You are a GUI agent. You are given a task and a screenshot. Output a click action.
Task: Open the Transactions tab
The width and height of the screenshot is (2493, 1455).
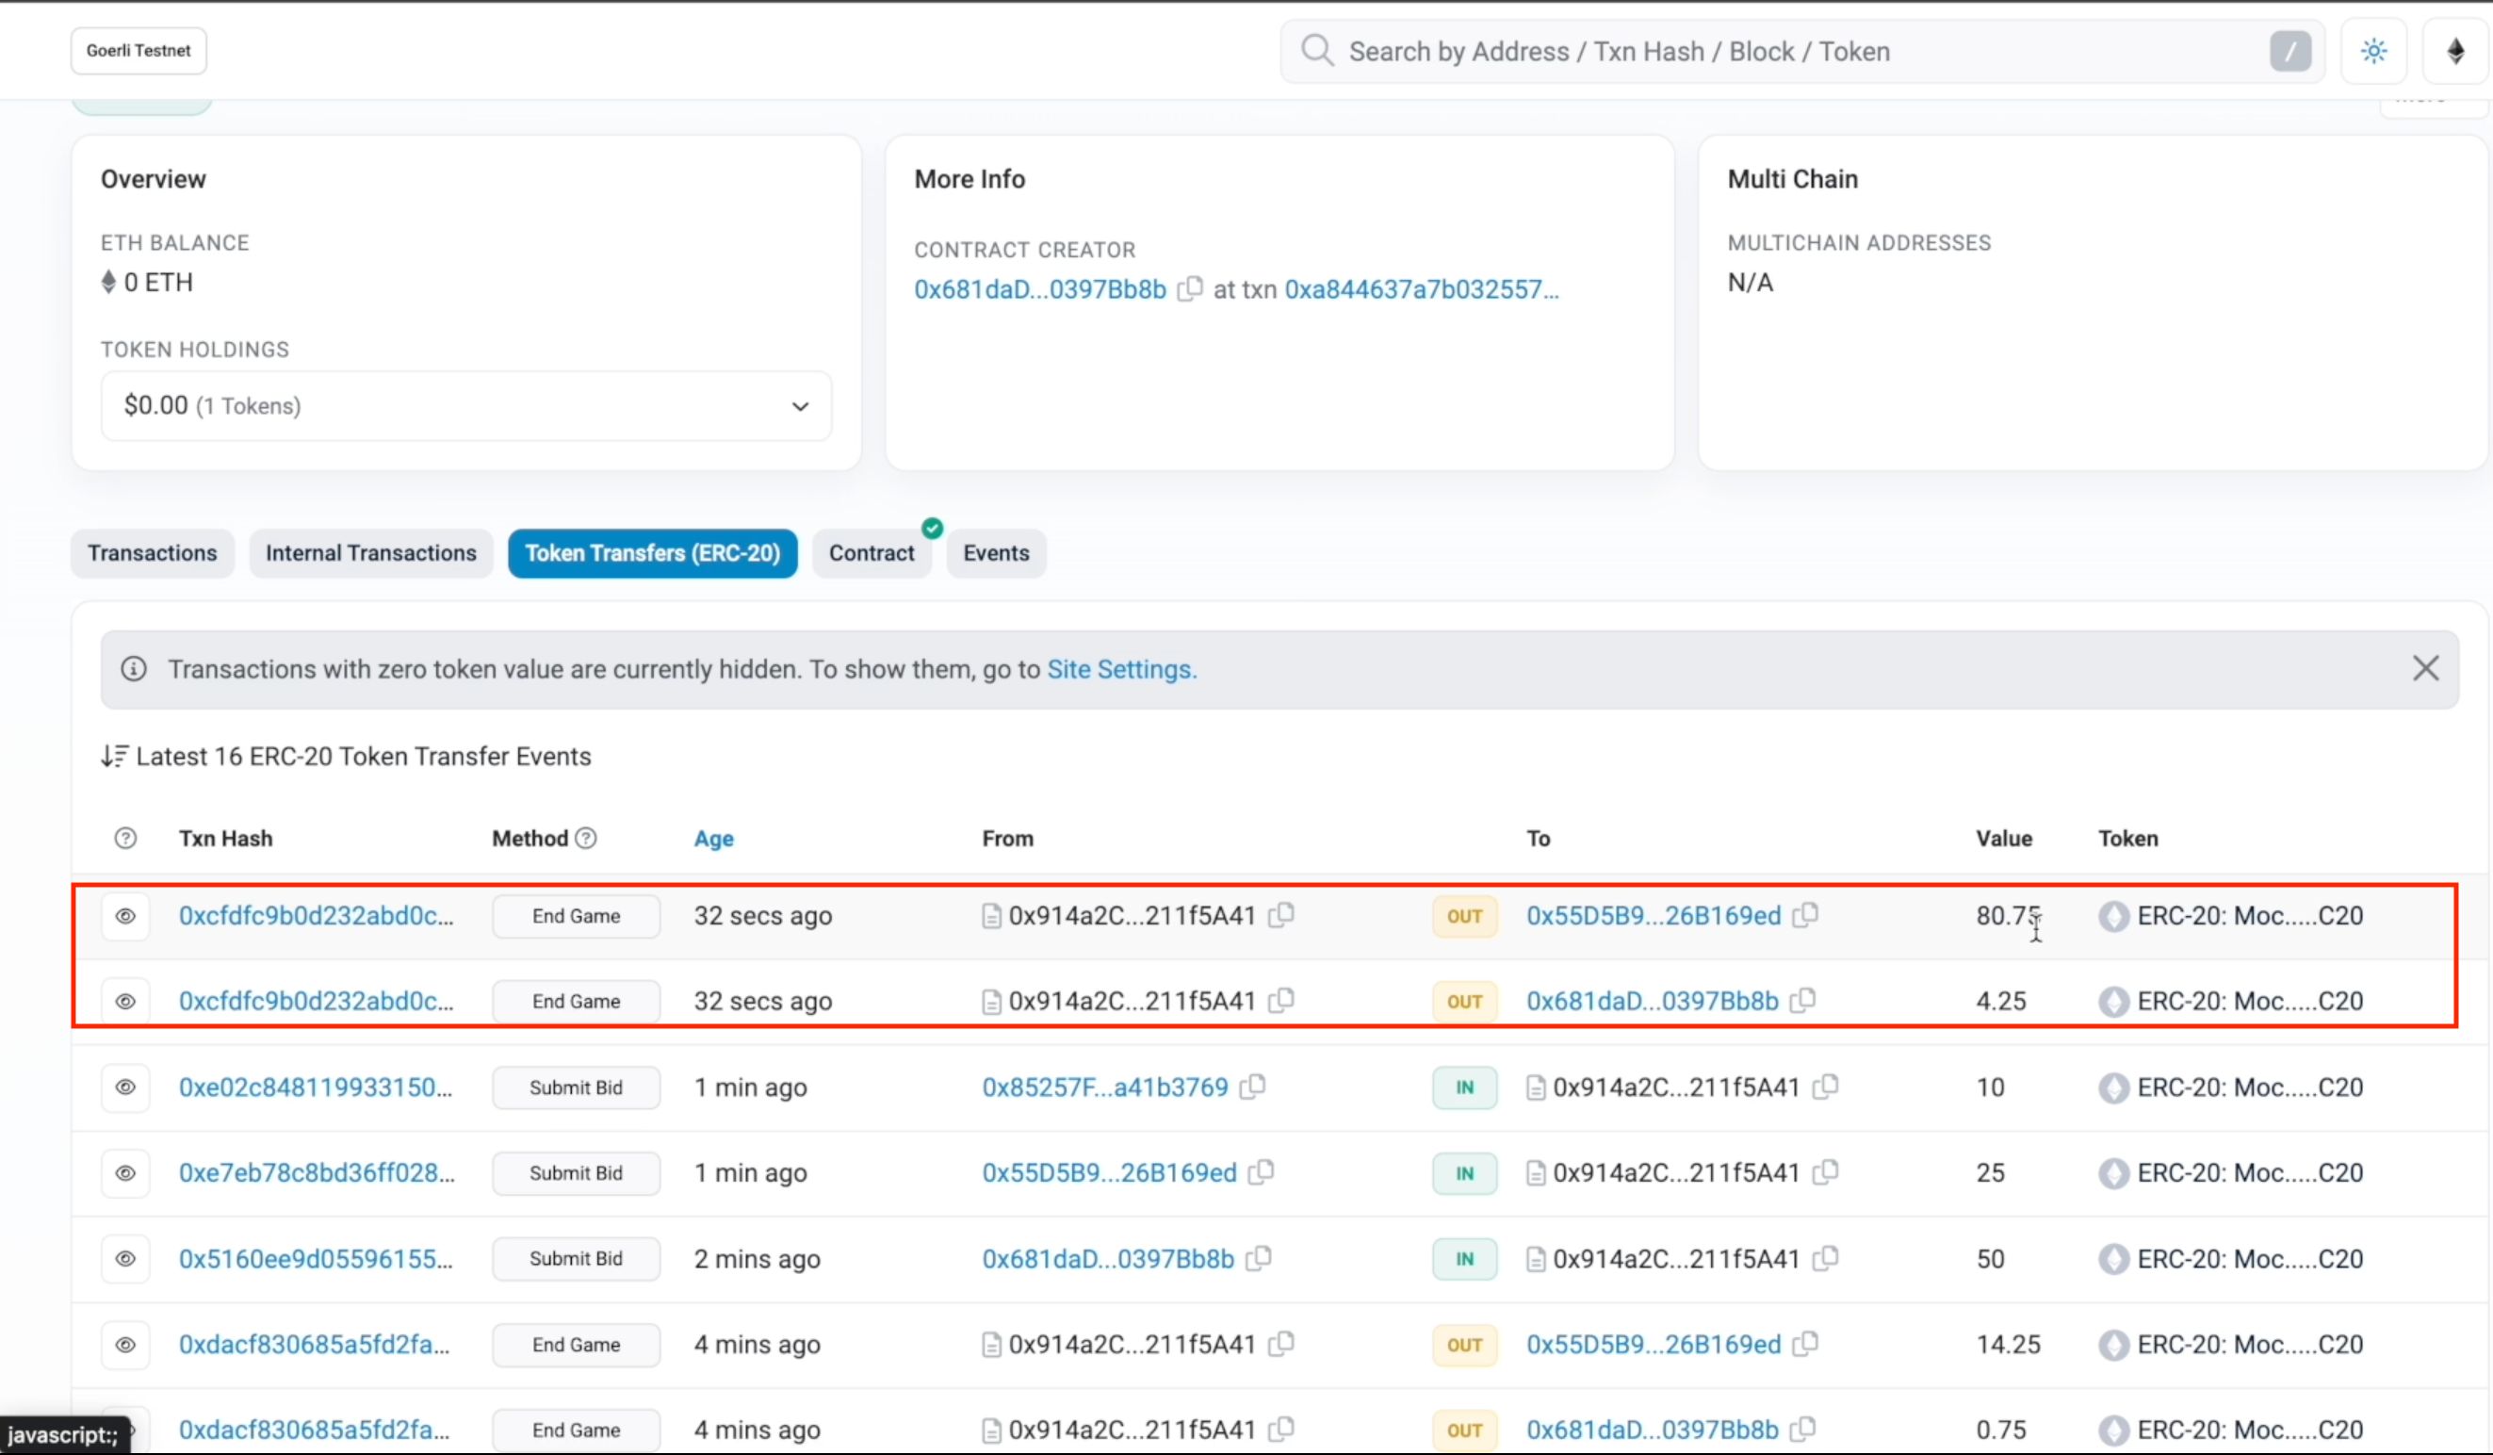coord(153,552)
